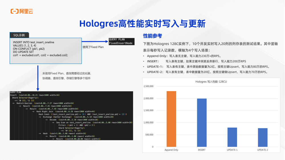Image resolution: width=285 pixels, height=160 pixels.
Task: Click the UPDATE-1 x-axis label
Action: (x=232, y=150)
